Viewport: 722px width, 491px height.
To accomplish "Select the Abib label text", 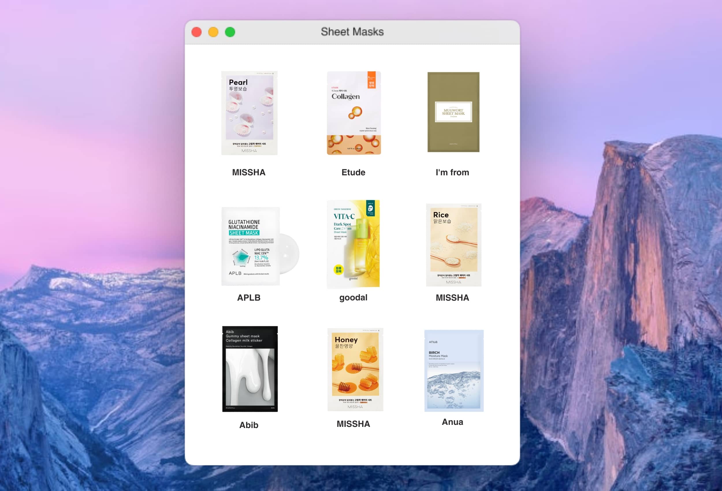I will [x=249, y=425].
